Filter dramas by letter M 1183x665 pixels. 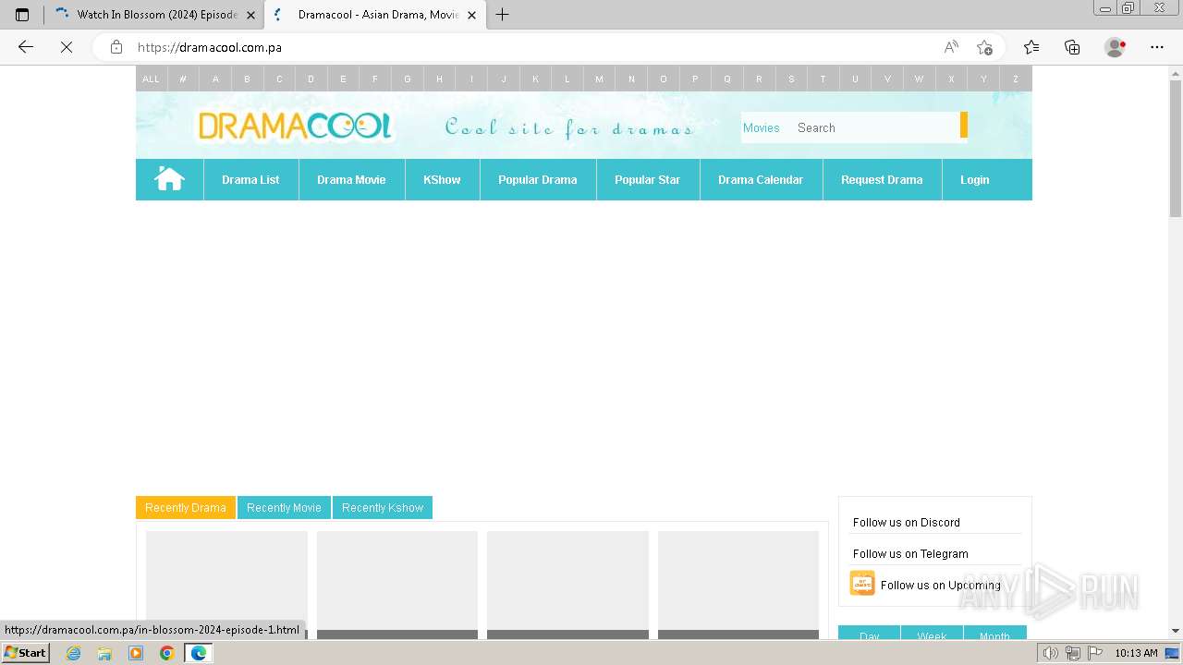(x=599, y=79)
